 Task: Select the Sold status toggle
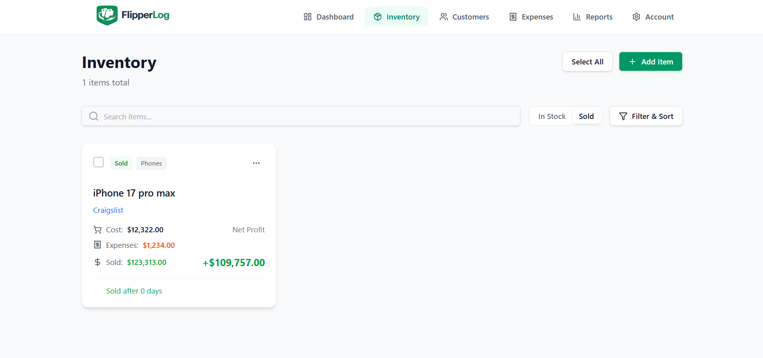pos(586,116)
